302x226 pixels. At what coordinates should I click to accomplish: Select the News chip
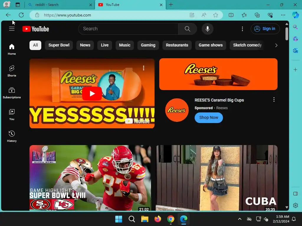pos(85,45)
